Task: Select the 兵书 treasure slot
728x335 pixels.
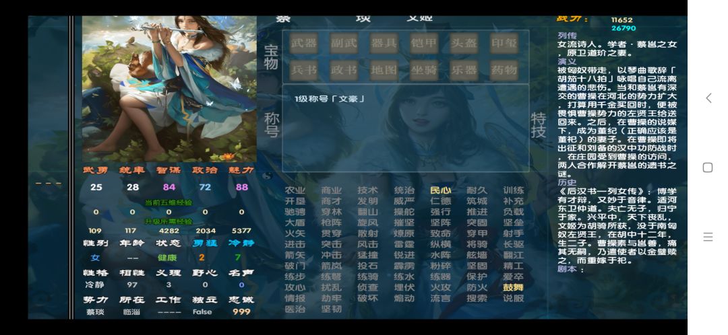Action: click(x=303, y=70)
